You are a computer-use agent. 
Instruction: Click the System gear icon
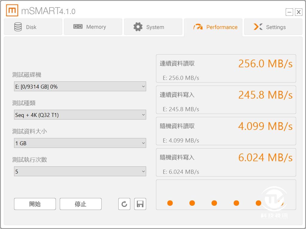(138, 27)
